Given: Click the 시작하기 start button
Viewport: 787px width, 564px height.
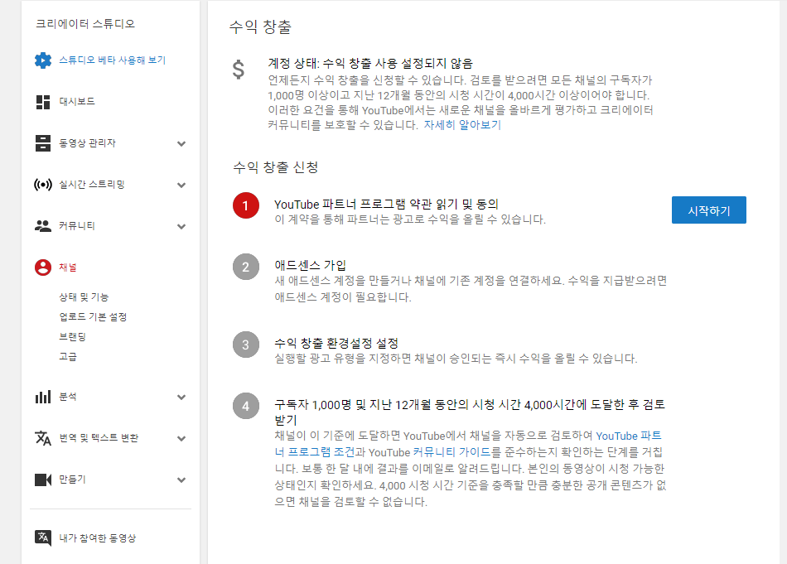Looking at the screenshot, I should [x=708, y=210].
